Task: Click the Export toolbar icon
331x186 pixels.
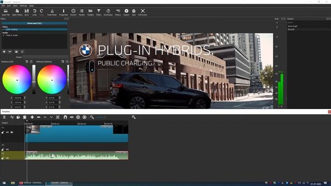Action: coord(126,12)
